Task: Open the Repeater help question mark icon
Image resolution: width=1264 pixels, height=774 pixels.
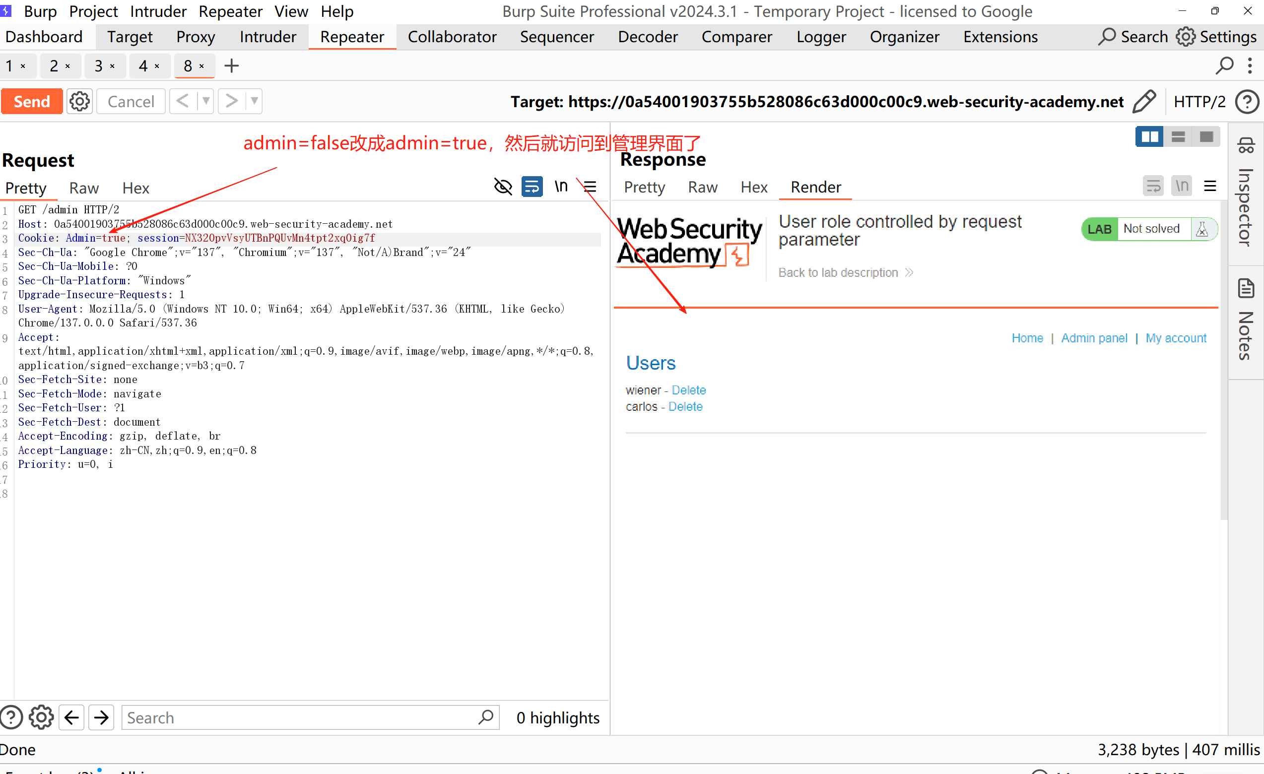Action: [1247, 102]
